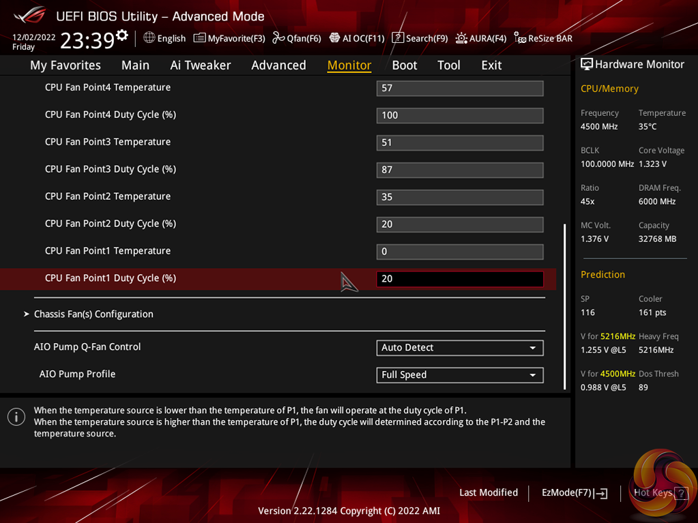Click AI OC(F11) label
The image size is (698, 523).
pyautogui.click(x=363, y=38)
